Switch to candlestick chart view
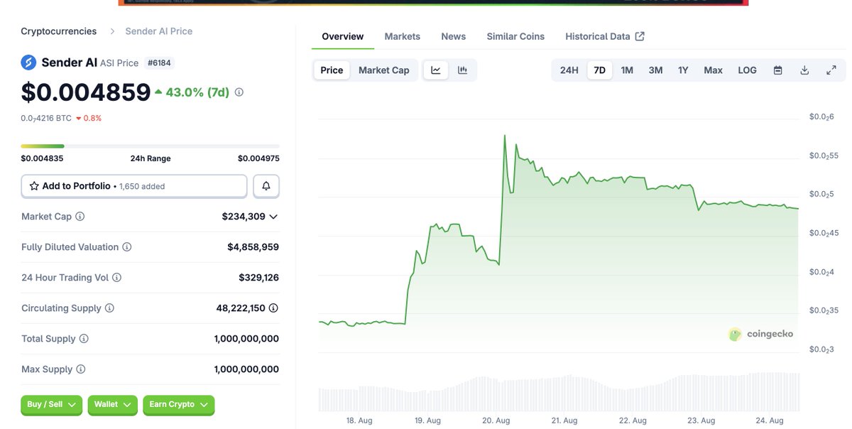 point(462,70)
